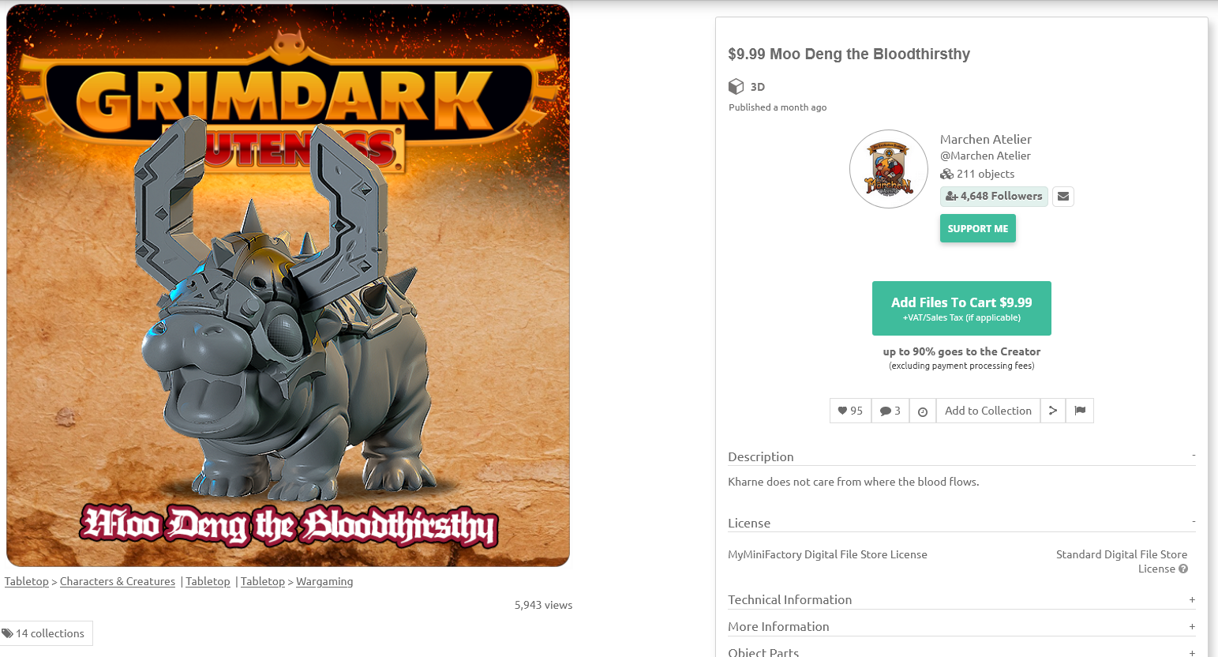Click the 3D cube icon
This screenshot has width=1218, height=657.
pos(736,86)
